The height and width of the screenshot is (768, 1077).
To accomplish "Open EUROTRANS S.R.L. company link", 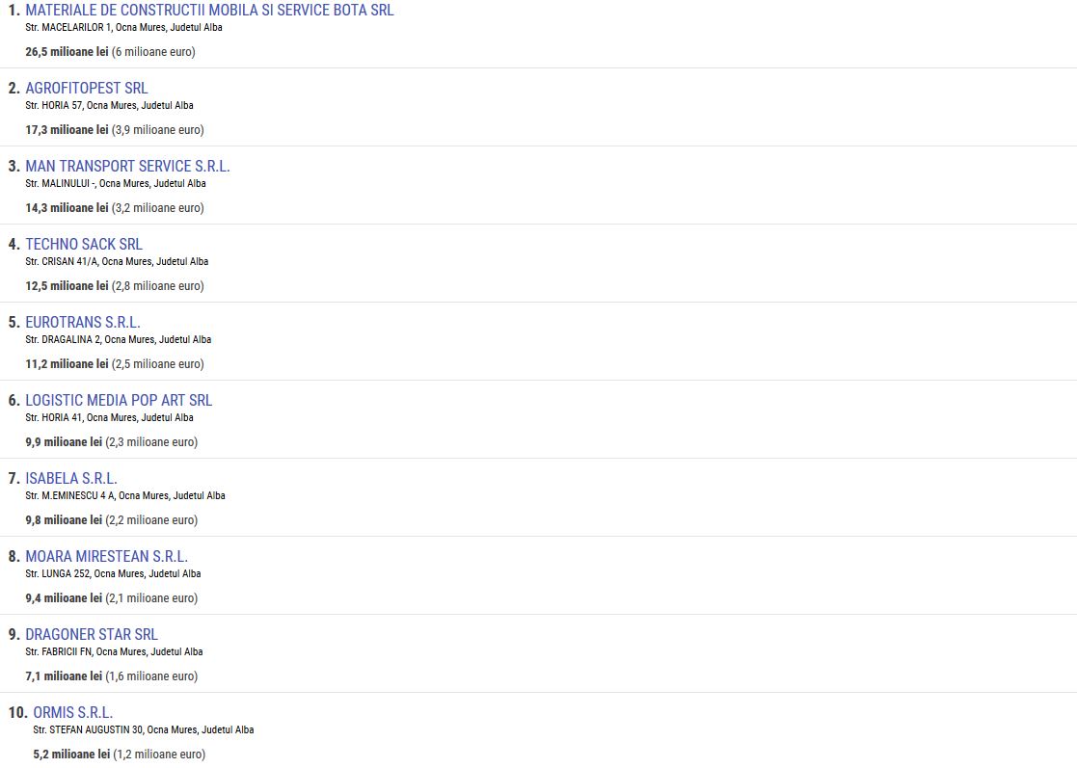I will pos(82,323).
